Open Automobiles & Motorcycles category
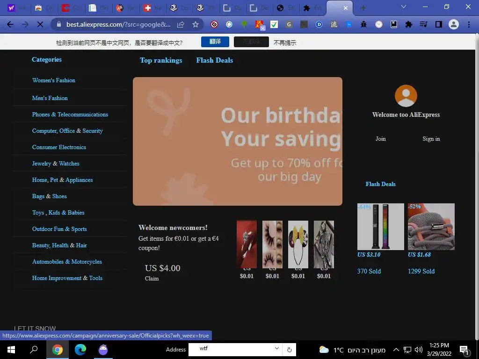The image size is (479, 359). [67, 262]
